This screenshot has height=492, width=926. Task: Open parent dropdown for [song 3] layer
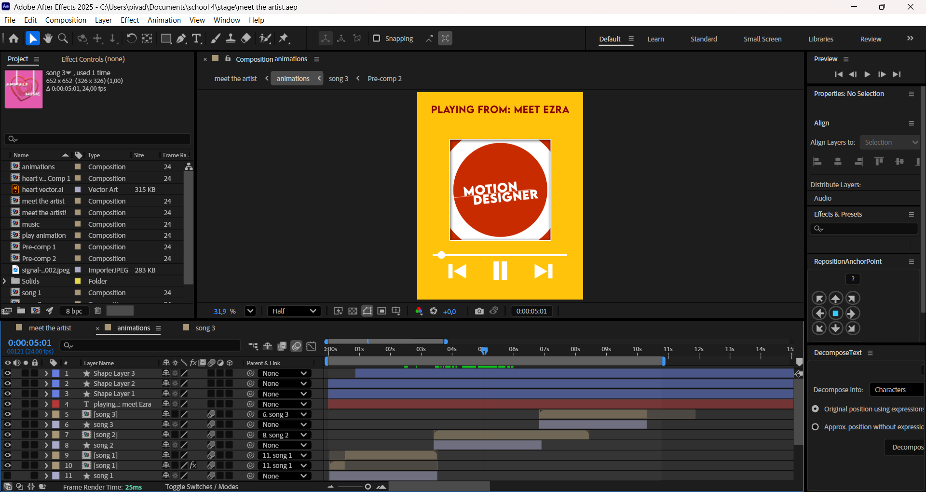tap(285, 414)
